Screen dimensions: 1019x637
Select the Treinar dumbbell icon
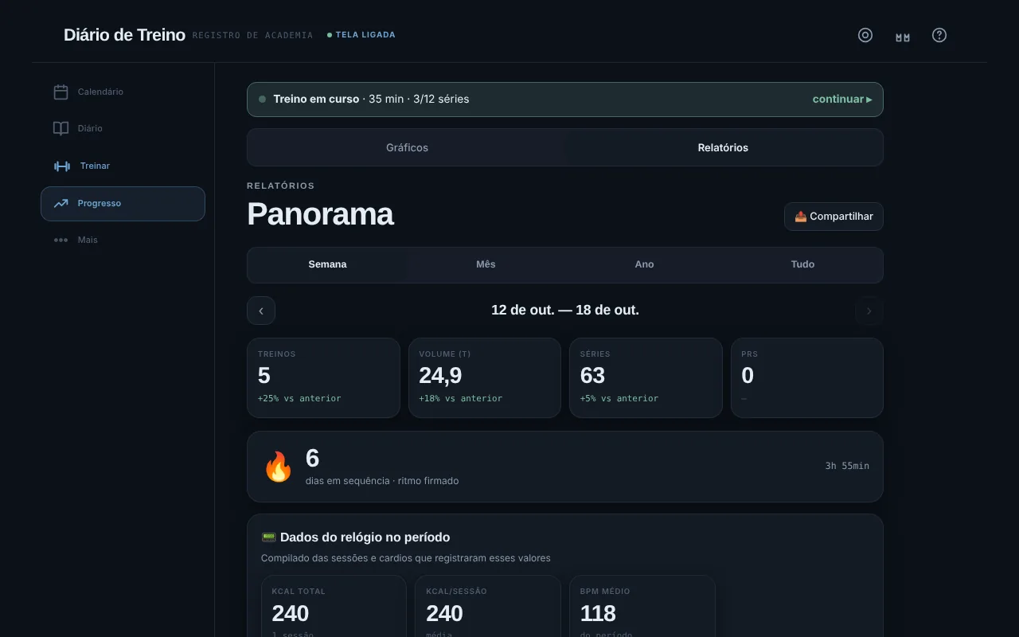click(62, 166)
